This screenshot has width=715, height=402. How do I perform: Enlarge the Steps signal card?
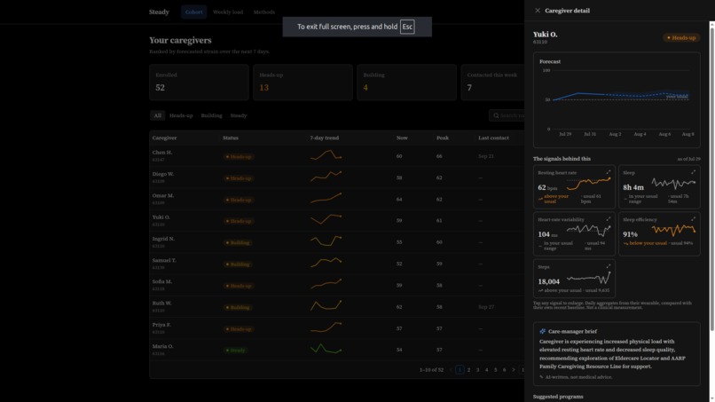(x=609, y=266)
